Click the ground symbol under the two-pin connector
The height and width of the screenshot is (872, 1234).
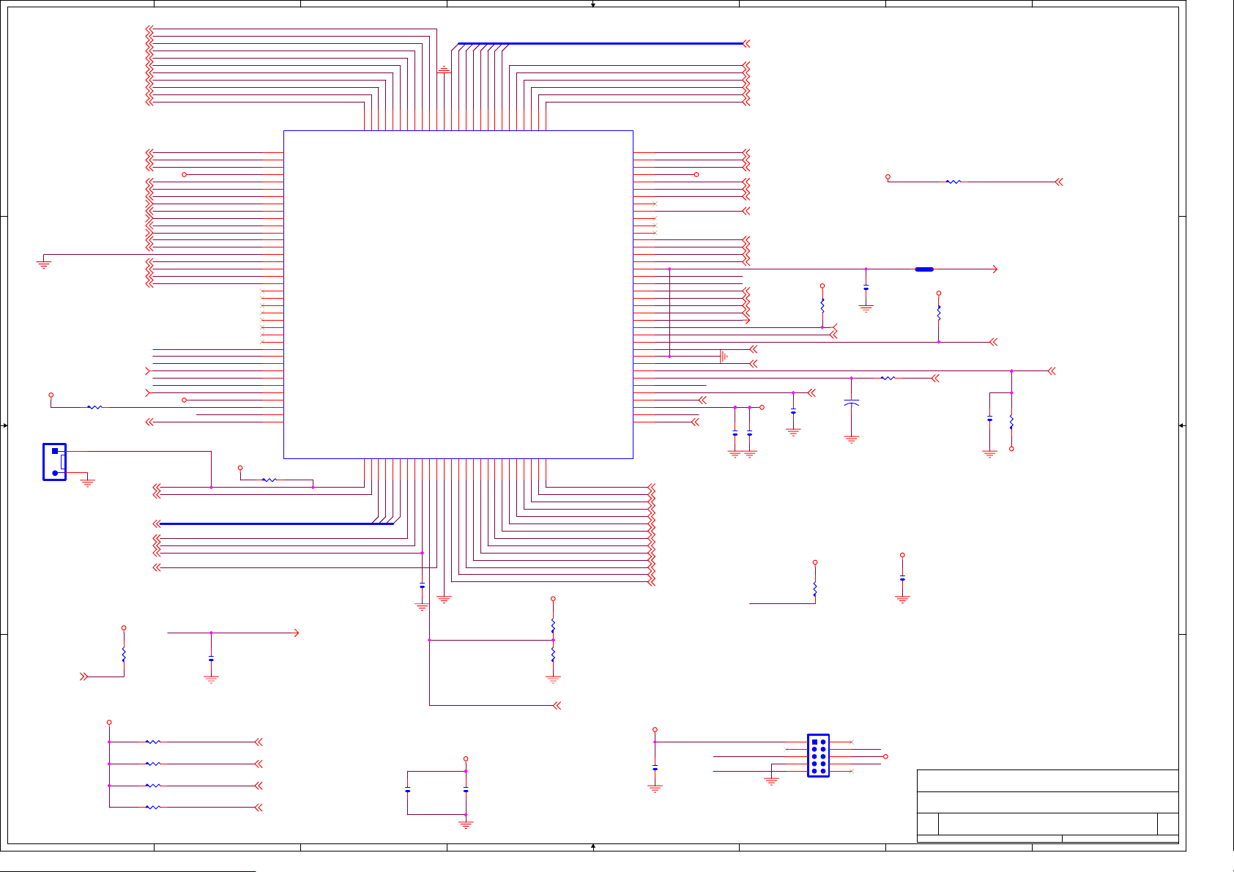click(x=87, y=482)
